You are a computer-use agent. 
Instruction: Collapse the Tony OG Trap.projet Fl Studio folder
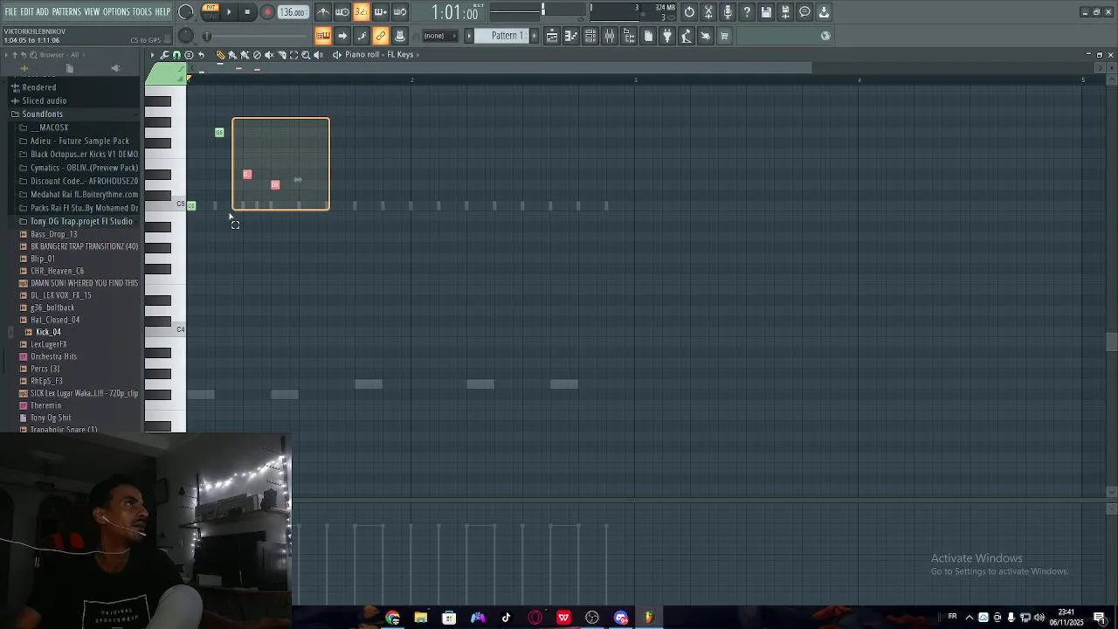coord(81,221)
